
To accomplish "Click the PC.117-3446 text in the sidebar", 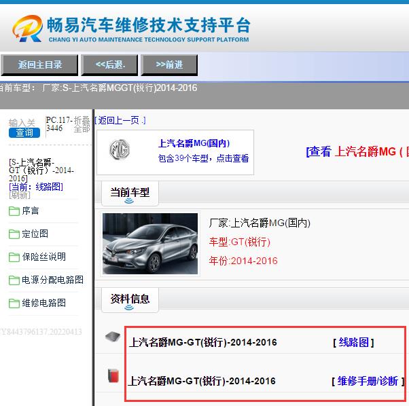I will 58,124.
